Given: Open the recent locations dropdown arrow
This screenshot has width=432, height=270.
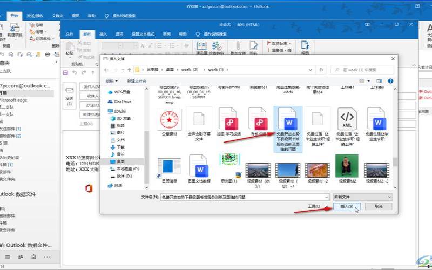Looking at the screenshot, I should 123,70.
